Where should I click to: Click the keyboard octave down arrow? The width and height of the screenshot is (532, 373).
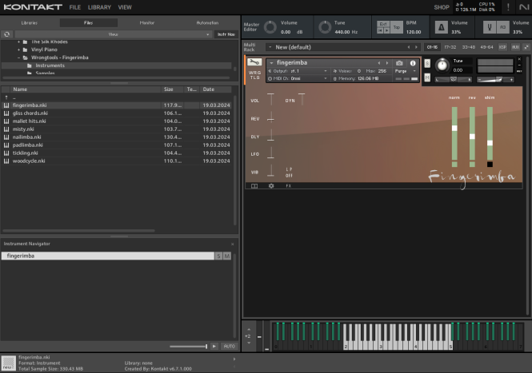tap(249, 343)
